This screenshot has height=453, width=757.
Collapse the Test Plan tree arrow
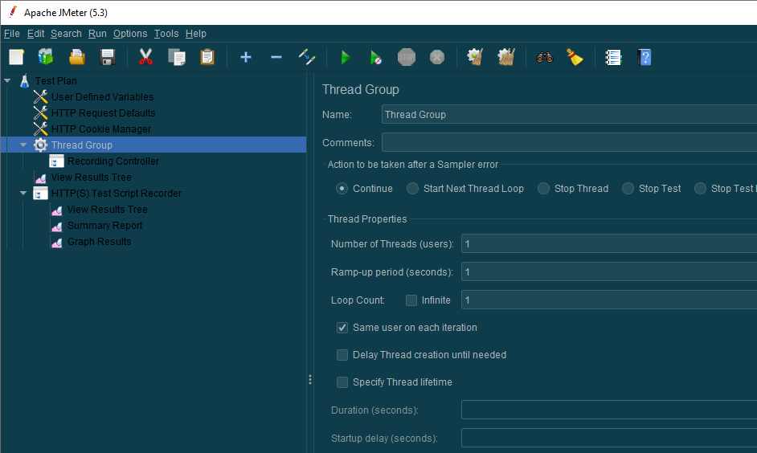(7, 80)
